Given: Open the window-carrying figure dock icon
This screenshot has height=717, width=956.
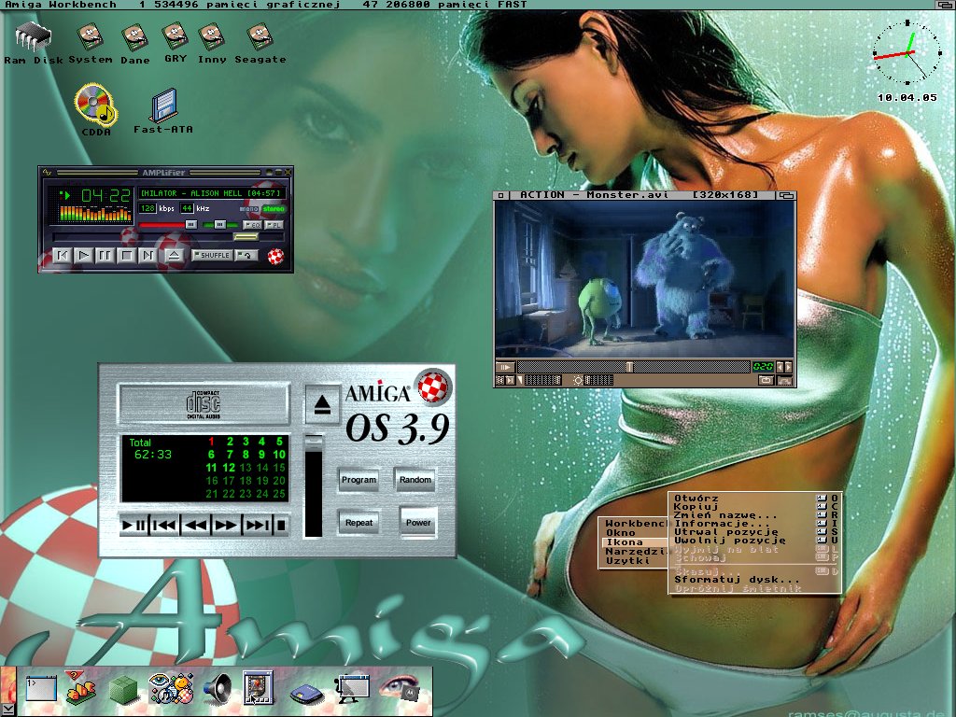Looking at the screenshot, I should tap(354, 689).
